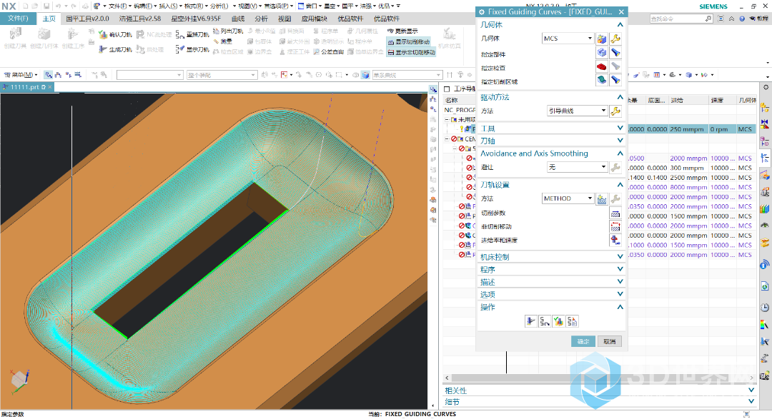The height and width of the screenshot is (419, 772).
Task: Click the navigator horizontal scrollbar
Action: click(x=599, y=378)
